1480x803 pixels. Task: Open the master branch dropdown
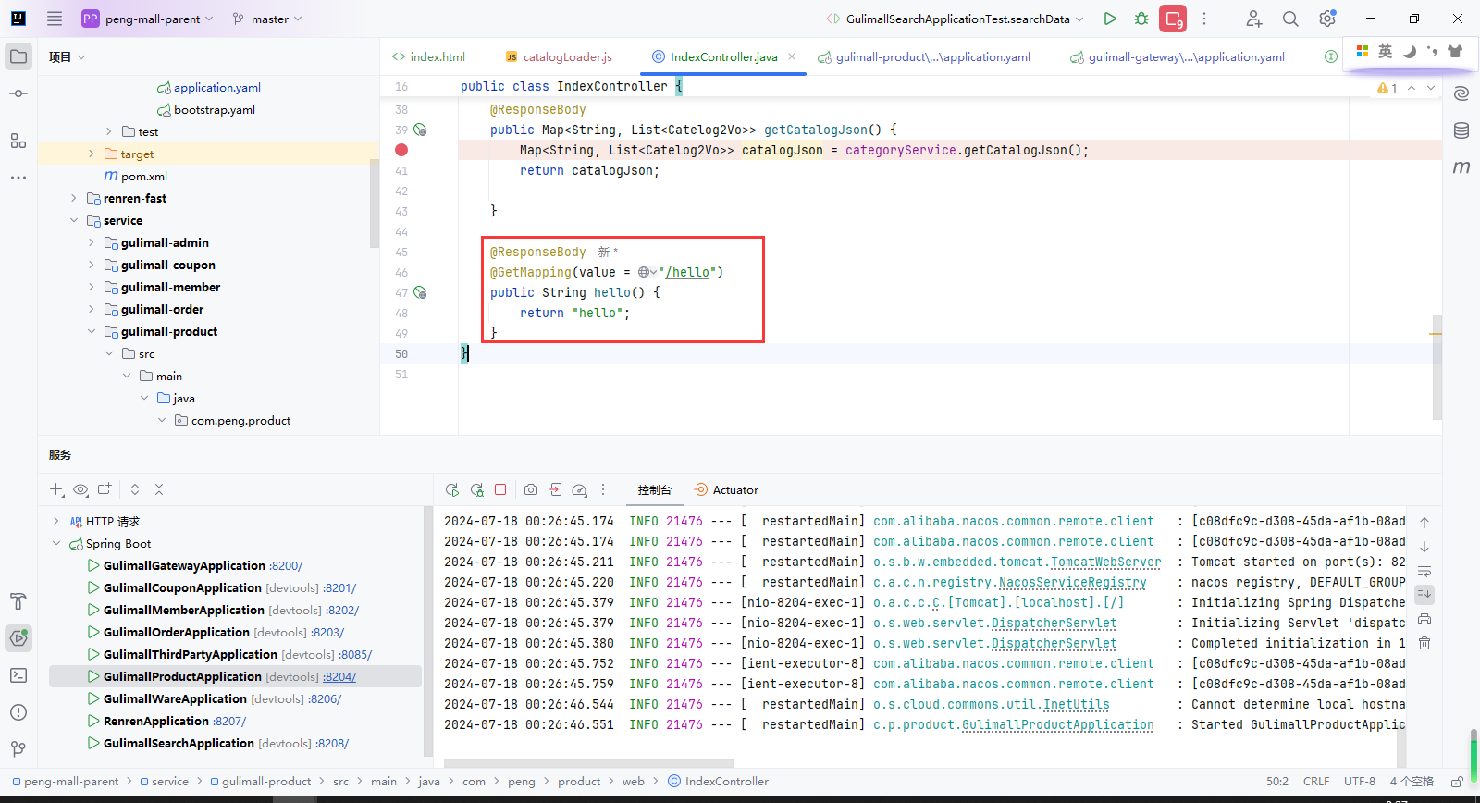point(267,19)
